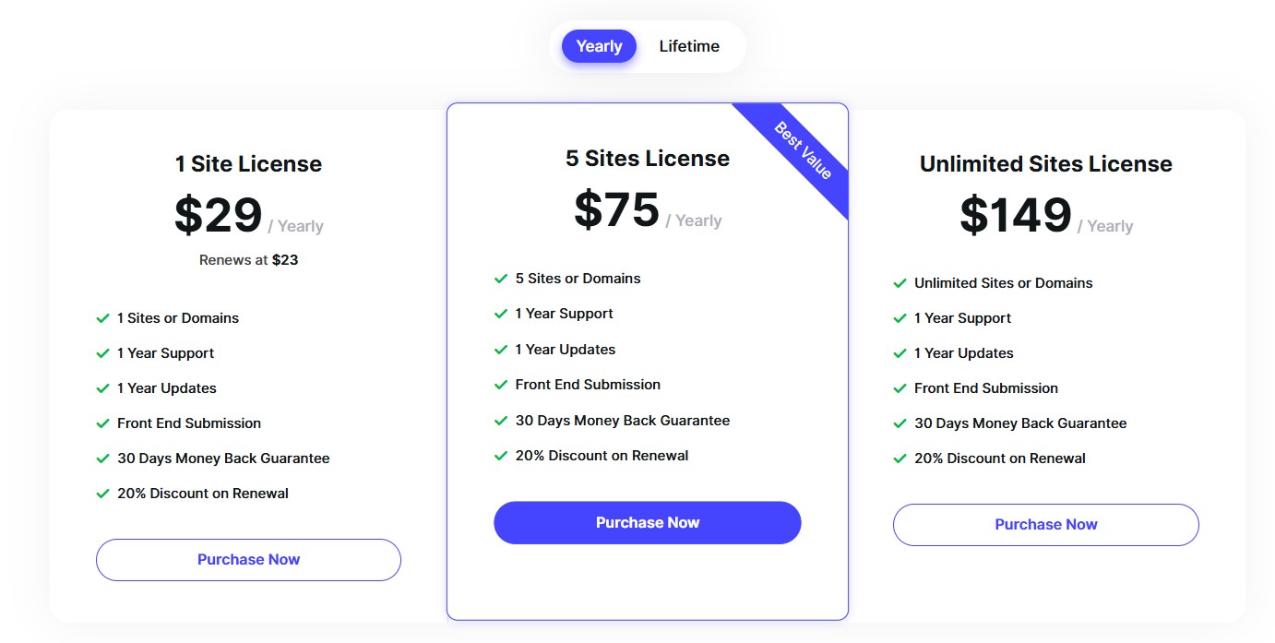Viewport: 1275px width, 643px height.
Task: Click checkmark beside Unlimited Sites or Domains
Action: pos(900,283)
